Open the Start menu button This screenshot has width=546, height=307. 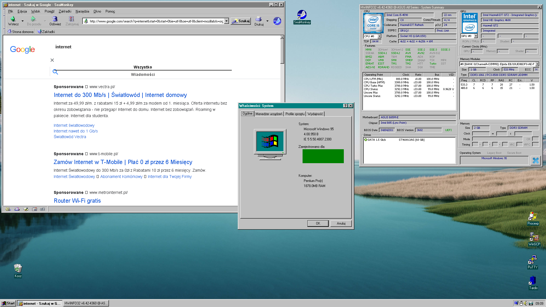8,303
